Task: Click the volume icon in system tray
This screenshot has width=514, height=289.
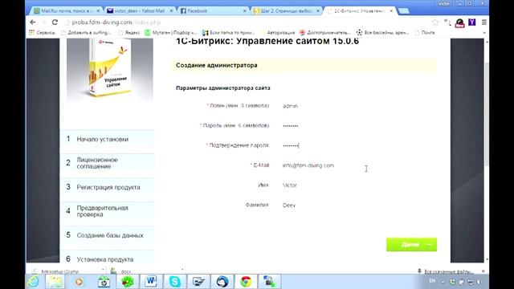Action: pyautogui.click(x=479, y=282)
